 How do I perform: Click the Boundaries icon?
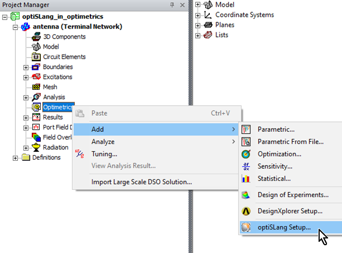point(36,67)
